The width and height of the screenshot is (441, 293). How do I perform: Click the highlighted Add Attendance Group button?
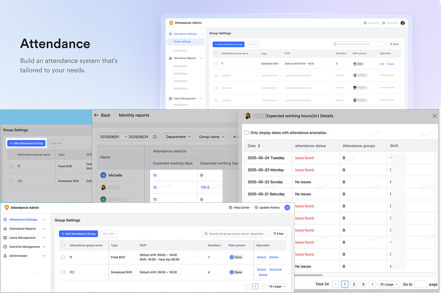26,143
